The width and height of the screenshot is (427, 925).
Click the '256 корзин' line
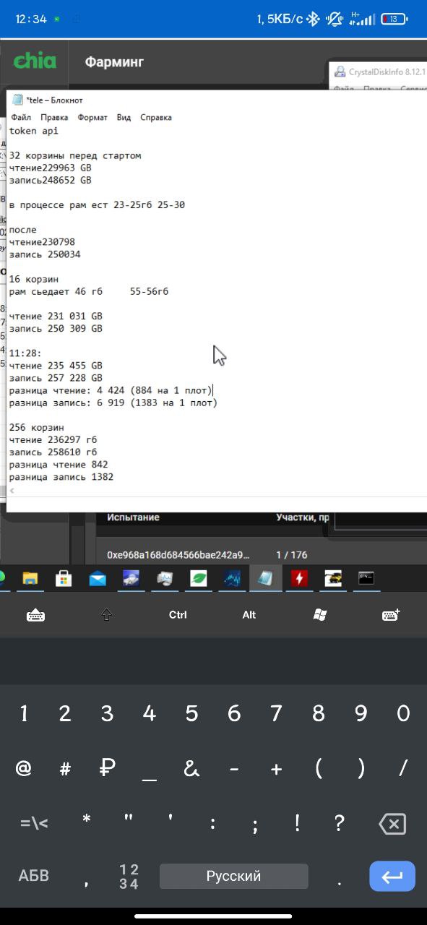coord(36,428)
